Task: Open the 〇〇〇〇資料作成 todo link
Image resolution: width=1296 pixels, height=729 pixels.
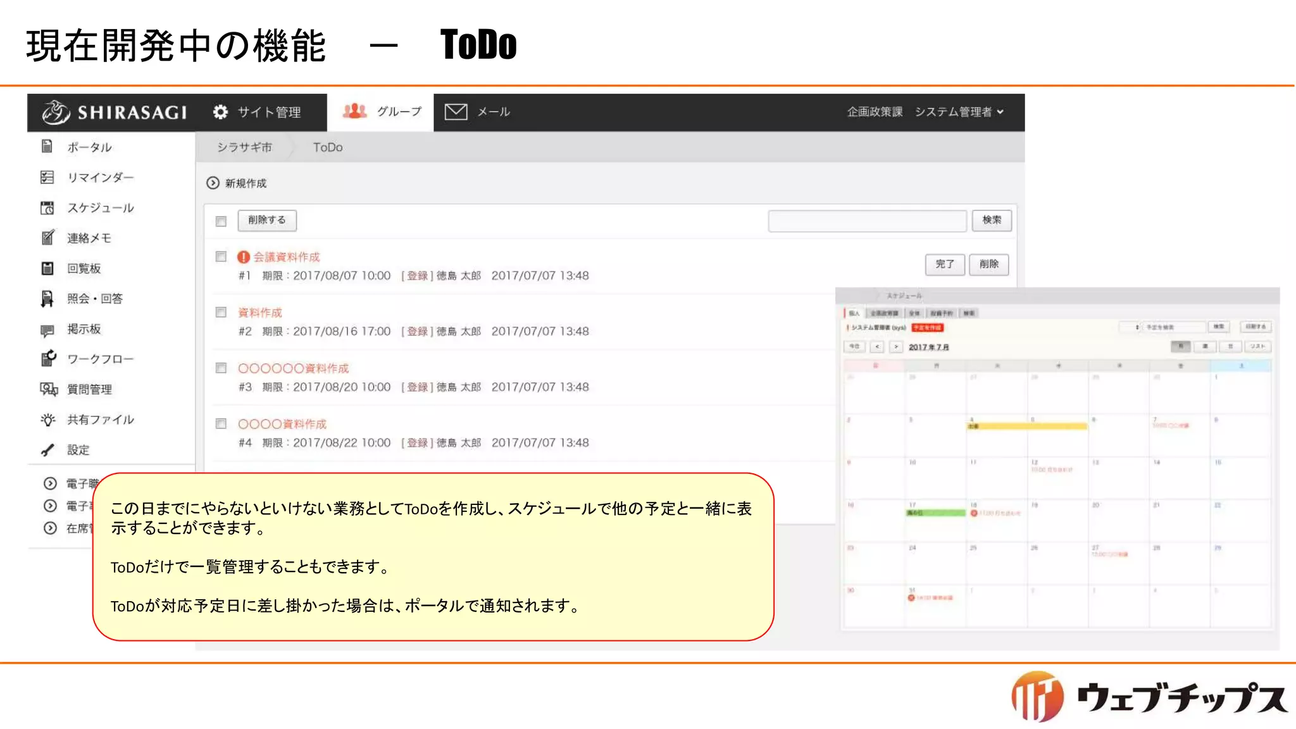Action: point(282,424)
